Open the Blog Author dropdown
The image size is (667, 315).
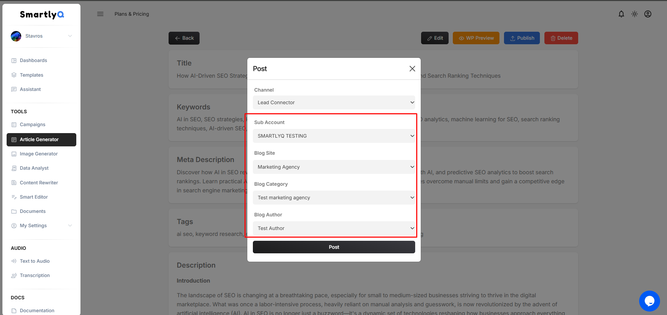(x=334, y=228)
